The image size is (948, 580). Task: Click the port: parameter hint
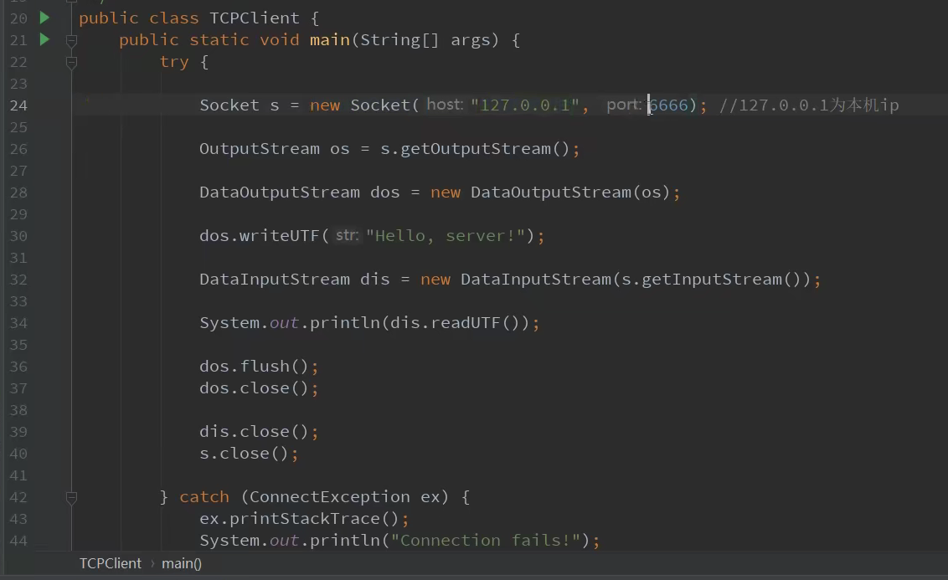pyautogui.click(x=624, y=105)
